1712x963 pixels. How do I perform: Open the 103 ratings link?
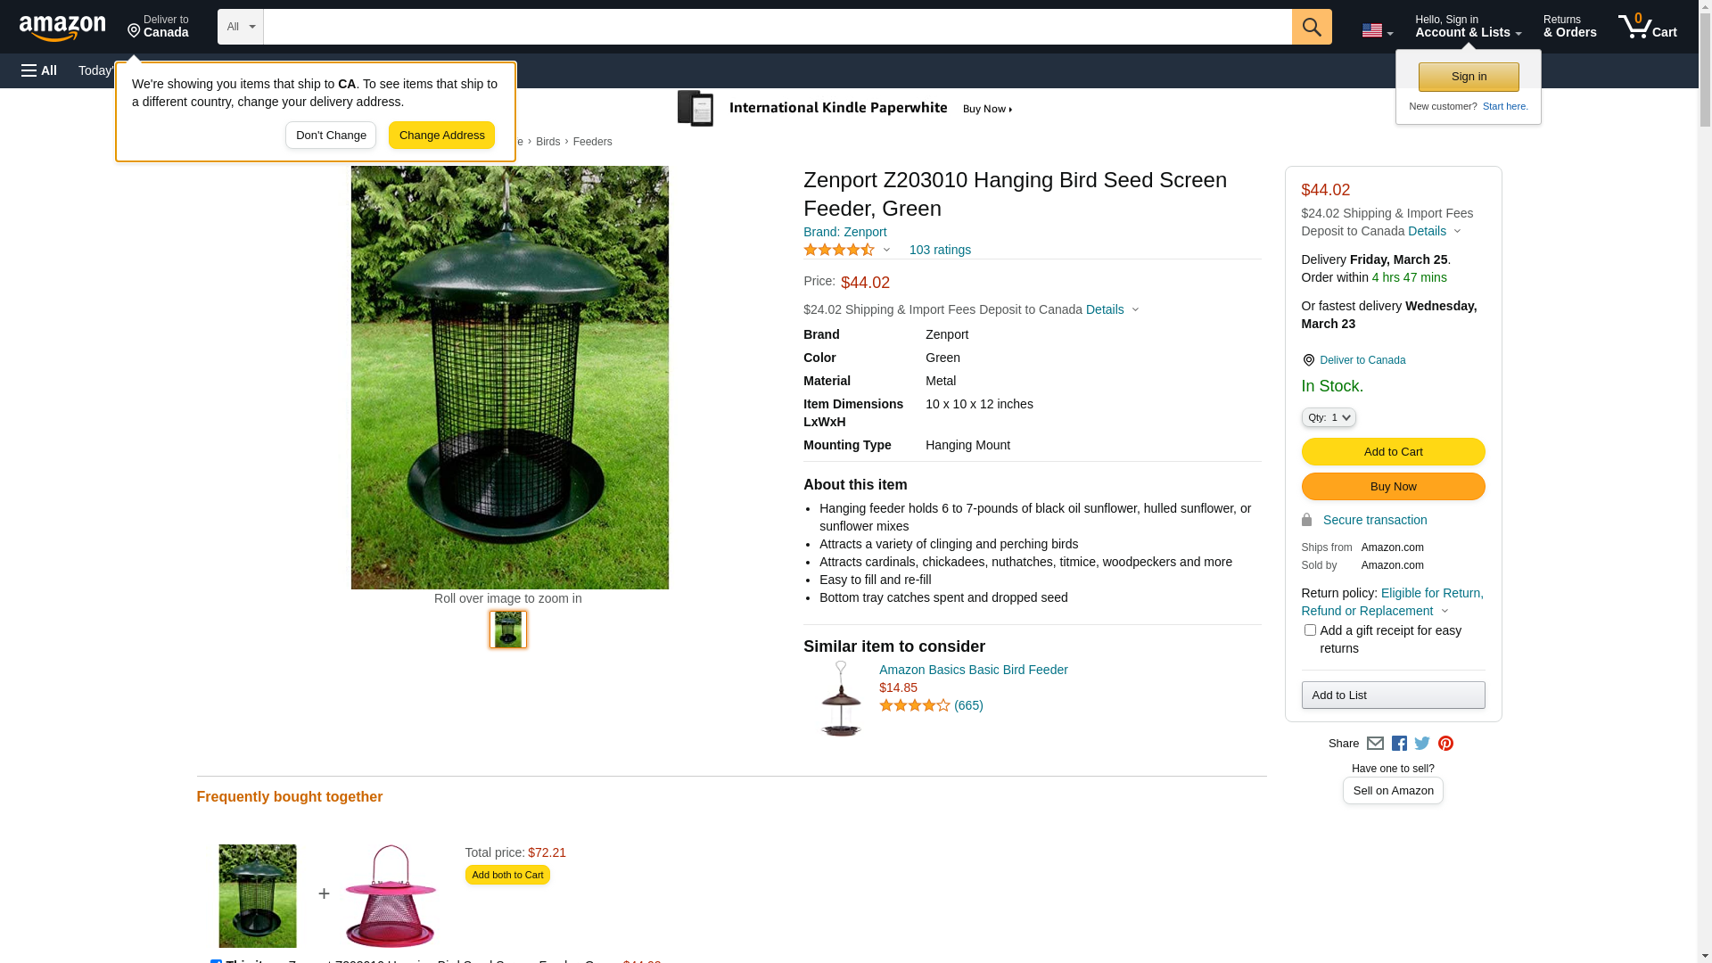point(940,251)
